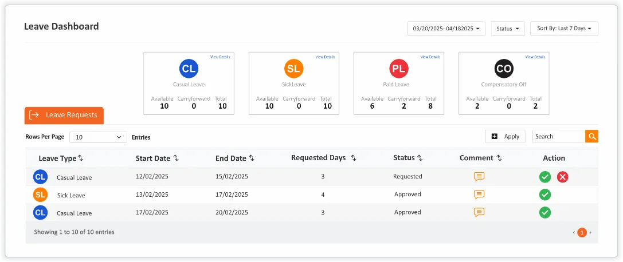Change Rows Per Page dropdown value
Screen dimensions: 623x262
98,137
